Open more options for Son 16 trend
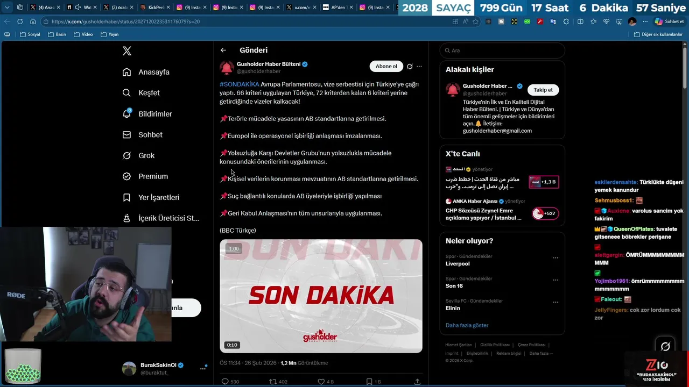689x387 pixels. tap(556, 280)
